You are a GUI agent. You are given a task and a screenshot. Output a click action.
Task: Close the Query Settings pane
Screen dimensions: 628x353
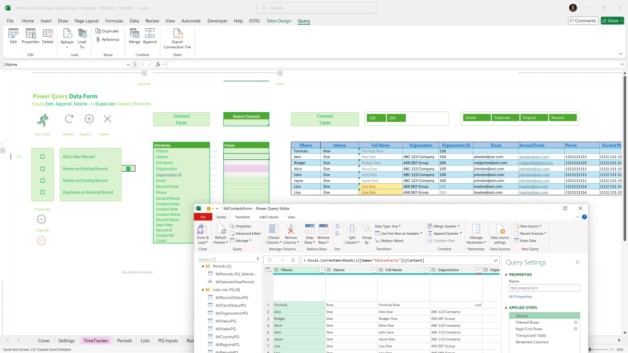coord(578,262)
